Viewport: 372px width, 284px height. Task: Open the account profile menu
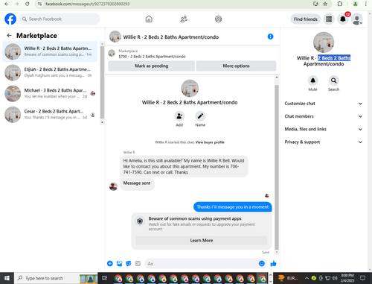(357, 19)
